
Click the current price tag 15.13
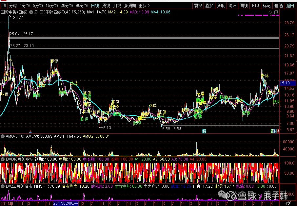(x=287, y=83)
